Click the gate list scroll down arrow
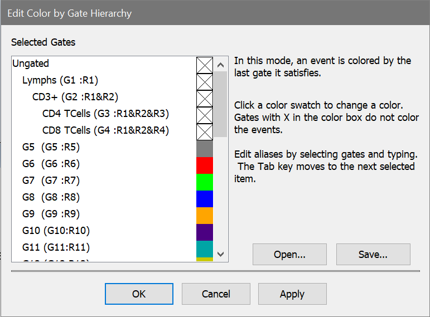 (x=220, y=254)
